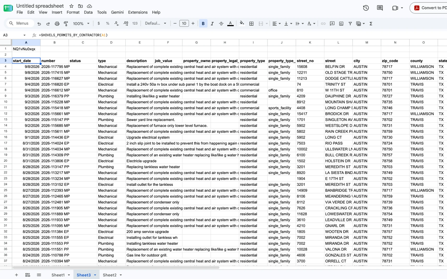Image resolution: width=447 pixels, height=279 pixels.
Task: Toggle Italic formatting
Action: 212,24
